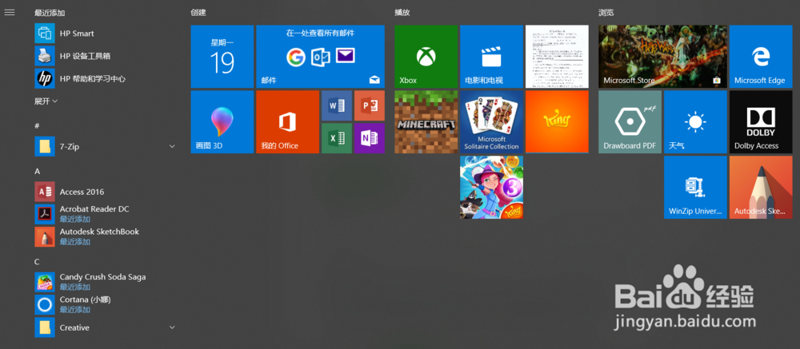Viewport: 800px width, 349px height.
Task: Open the 天气 weather tile
Action: tap(695, 121)
